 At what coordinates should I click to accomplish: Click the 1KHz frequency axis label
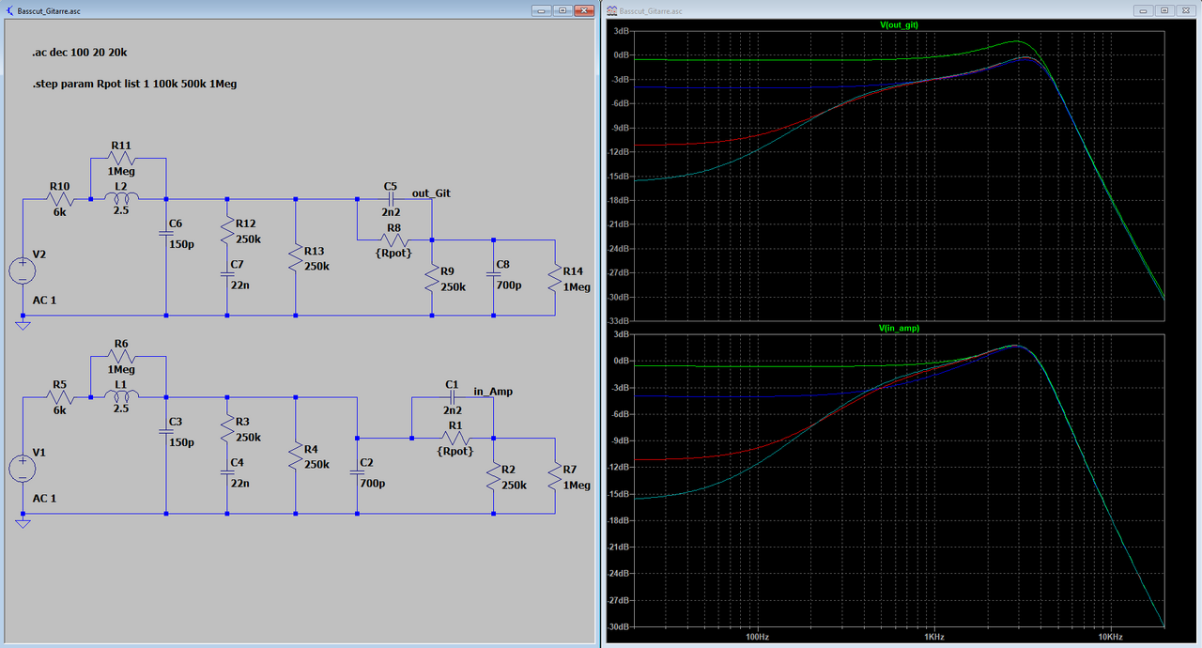934,637
